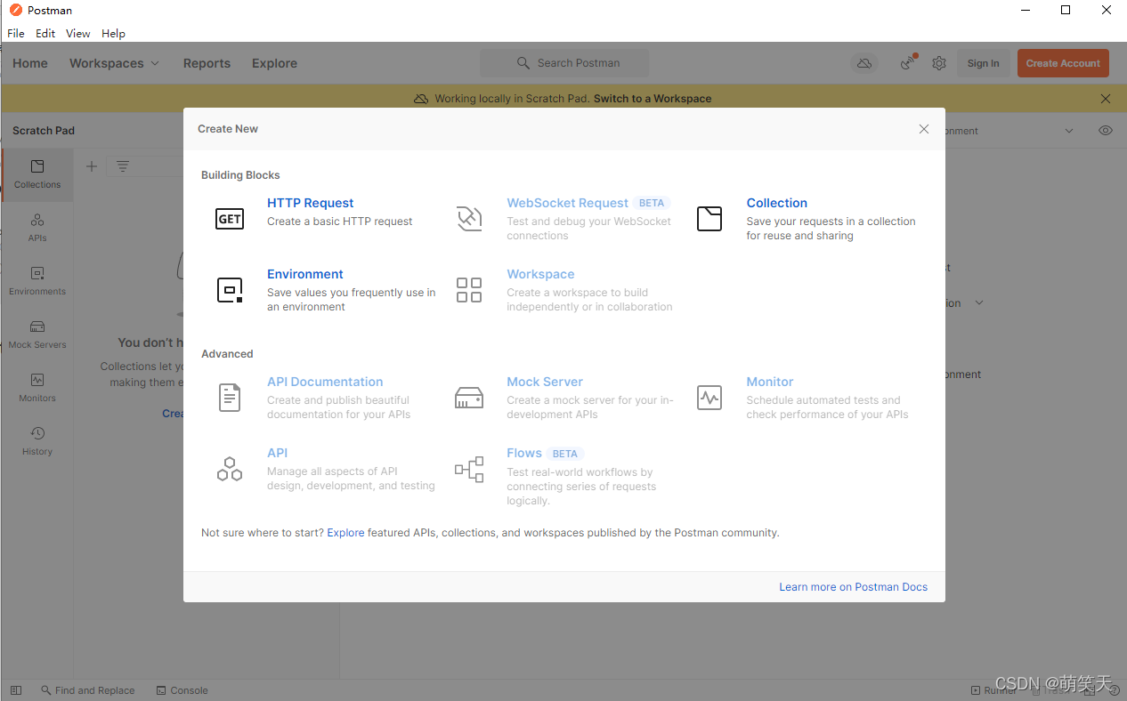Click the Mock Server icon in dialog
The height and width of the screenshot is (701, 1127).
pyautogui.click(x=469, y=398)
